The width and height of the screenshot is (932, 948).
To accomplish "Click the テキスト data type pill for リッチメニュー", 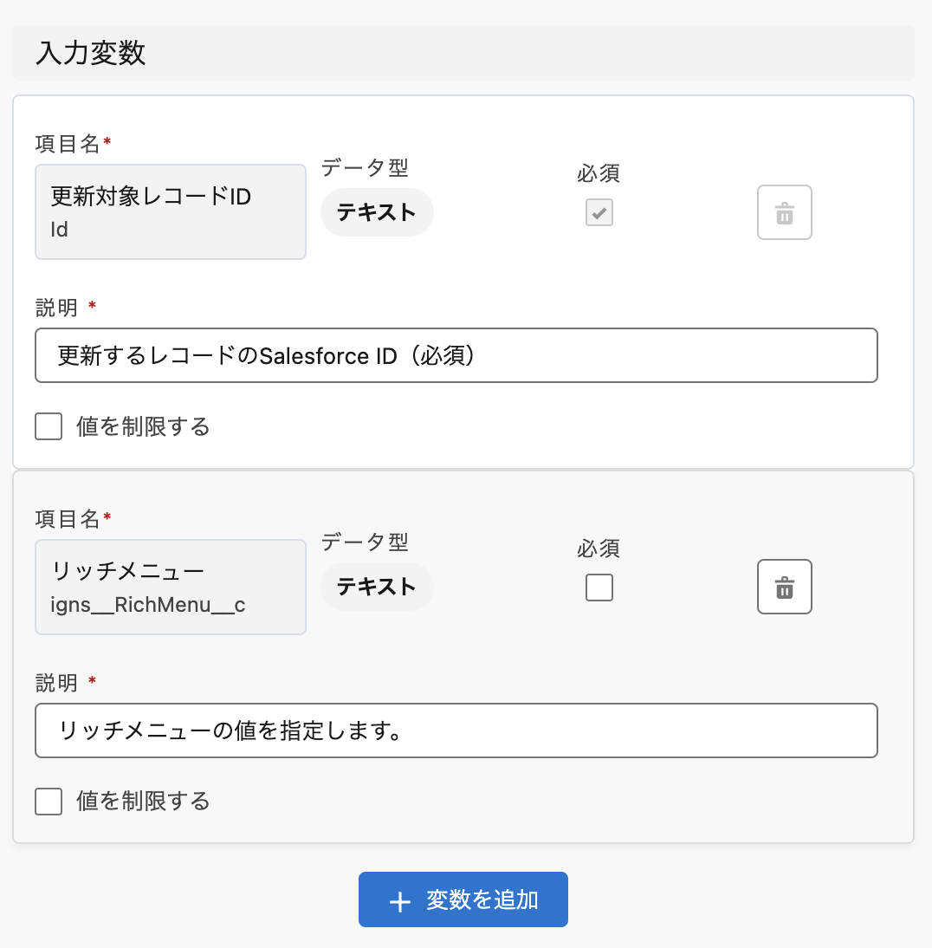I will click(376, 587).
